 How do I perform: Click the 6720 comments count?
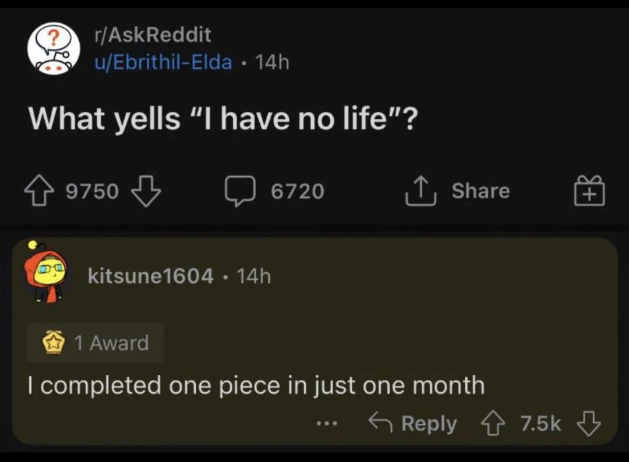coord(297,191)
